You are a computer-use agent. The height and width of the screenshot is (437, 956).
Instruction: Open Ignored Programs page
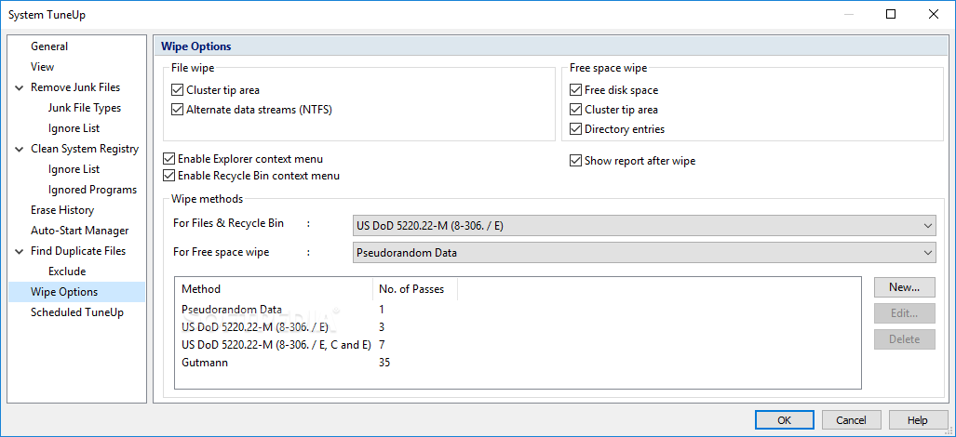pyautogui.click(x=93, y=190)
